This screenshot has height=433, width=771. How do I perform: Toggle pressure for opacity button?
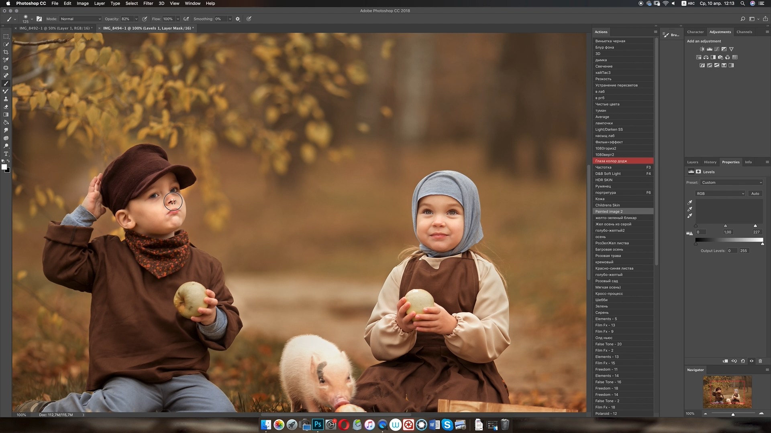pos(145,19)
